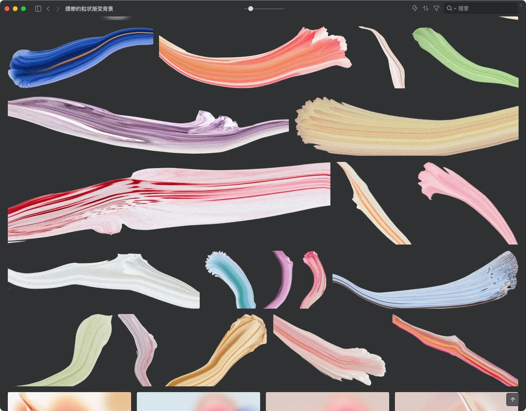526x411 pixels.
Task: Click the scroll-to-top arrow button
Action: point(512,399)
